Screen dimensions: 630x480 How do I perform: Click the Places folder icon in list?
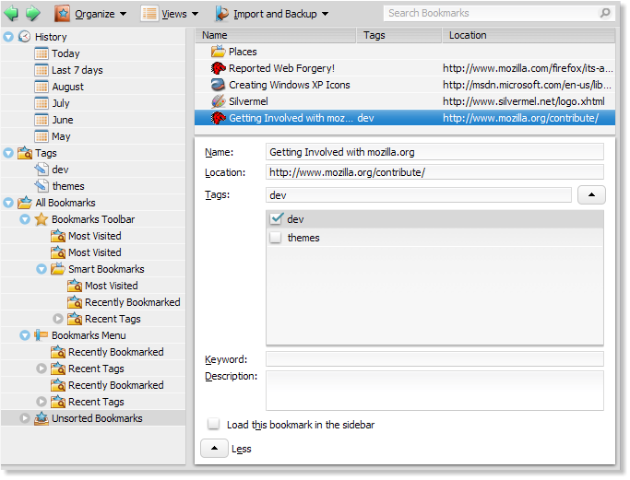pos(219,52)
